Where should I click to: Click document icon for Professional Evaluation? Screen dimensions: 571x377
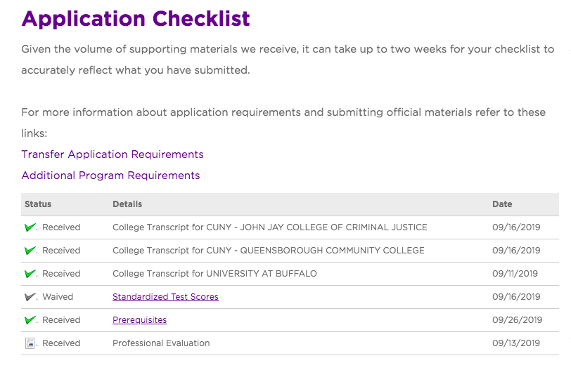point(30,343)
